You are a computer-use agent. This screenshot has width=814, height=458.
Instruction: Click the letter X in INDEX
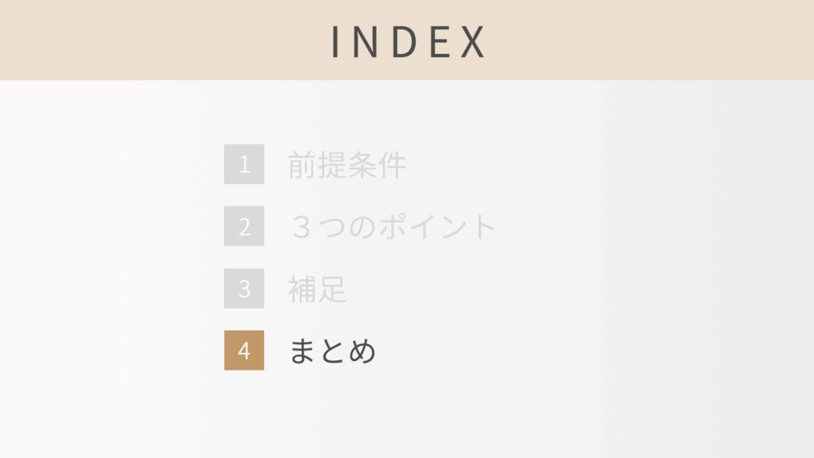point(472,41)
